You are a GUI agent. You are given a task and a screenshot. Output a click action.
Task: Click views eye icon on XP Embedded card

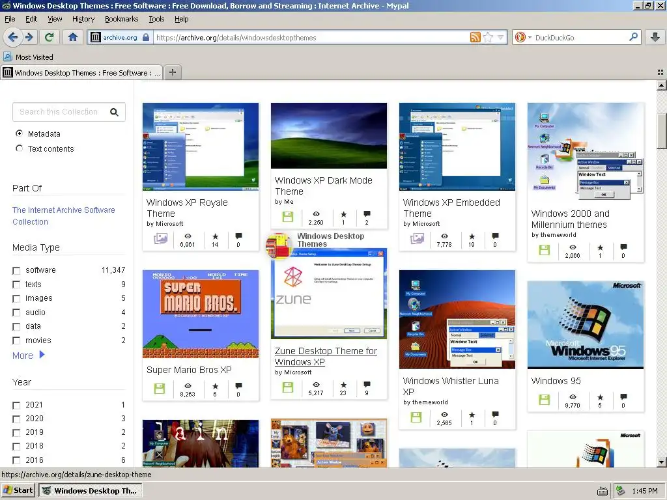pyautogui.click(x=444, y=236)
